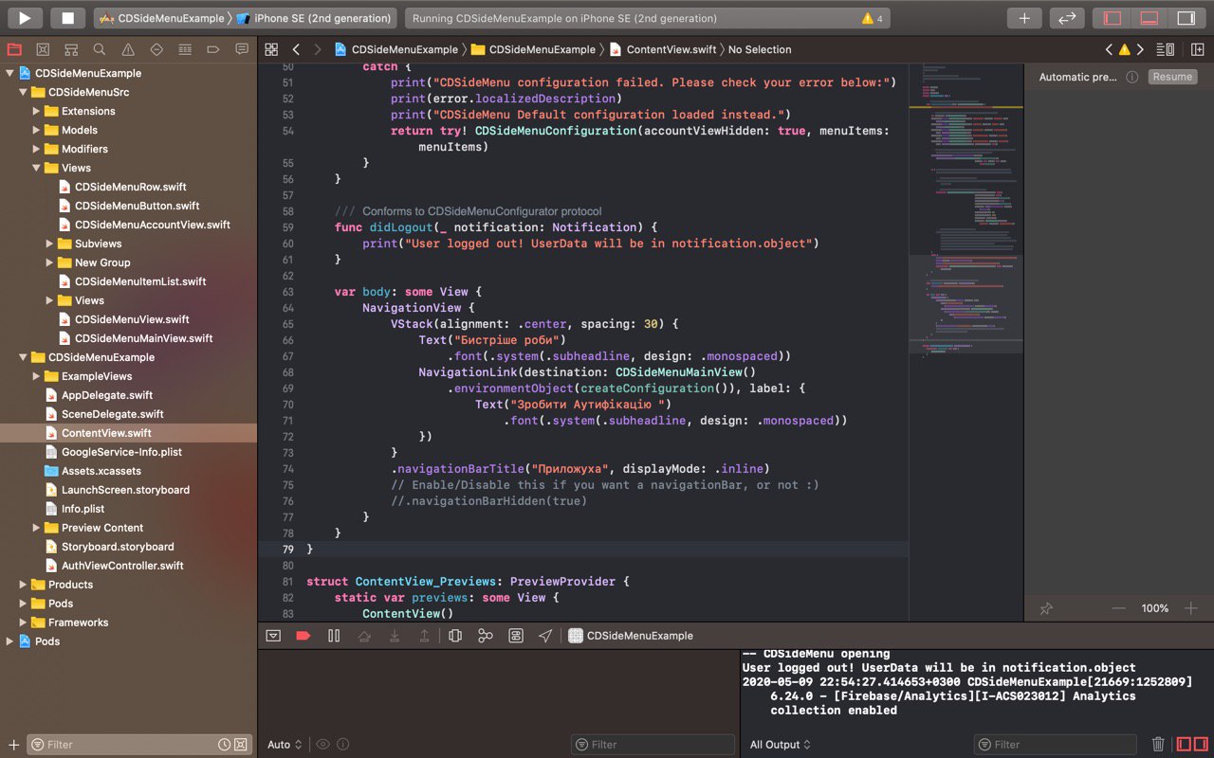Open the Auto variables scope dropdown
The height and width of the screenshot is (758, 1214).
(x=285, y=745)
